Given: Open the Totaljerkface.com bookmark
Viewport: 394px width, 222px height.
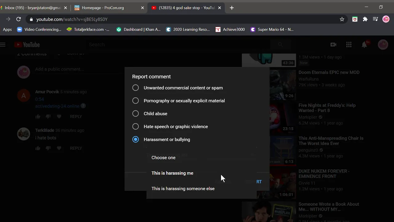Looking at the screenshot, I should [88, 29].
